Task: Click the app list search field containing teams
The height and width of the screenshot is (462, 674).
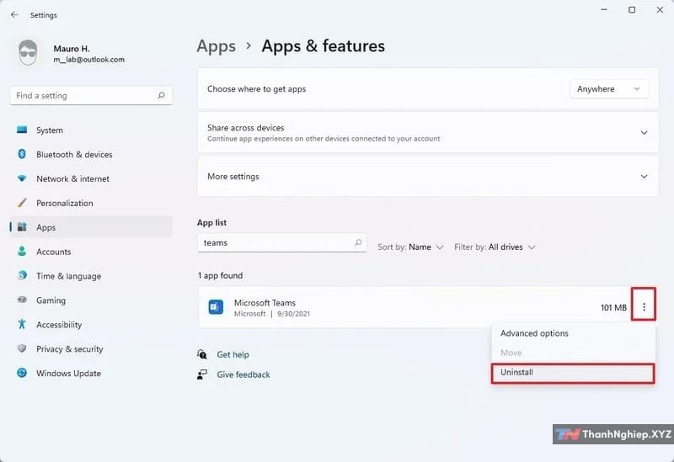Action: 282,242
